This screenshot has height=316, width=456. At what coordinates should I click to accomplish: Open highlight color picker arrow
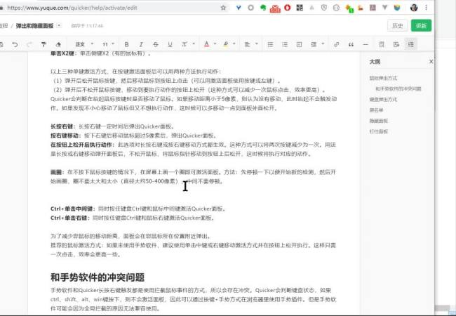tap(234, 44)
